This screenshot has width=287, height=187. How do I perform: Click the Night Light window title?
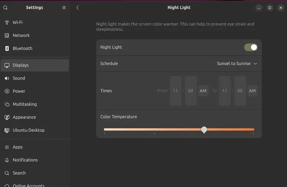pos(179,7)
